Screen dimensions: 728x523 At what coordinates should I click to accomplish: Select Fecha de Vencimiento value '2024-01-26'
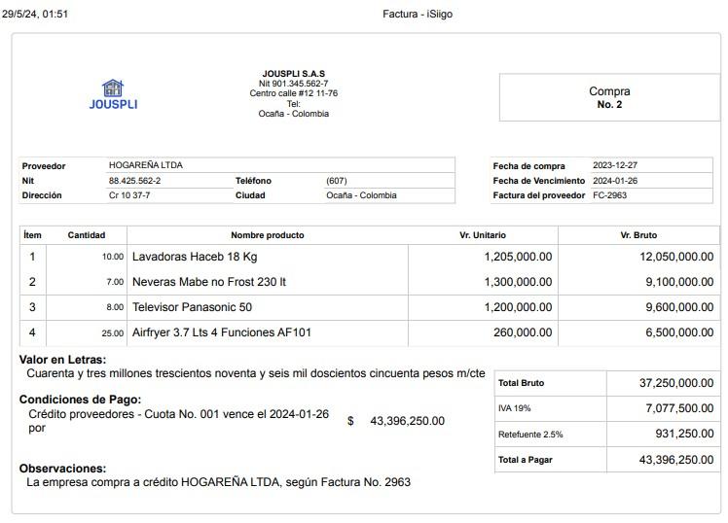coord(615,181)
